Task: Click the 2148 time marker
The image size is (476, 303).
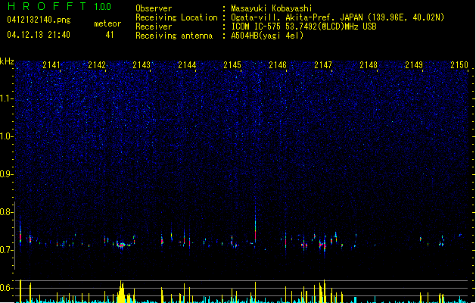Action: [369, 65]
